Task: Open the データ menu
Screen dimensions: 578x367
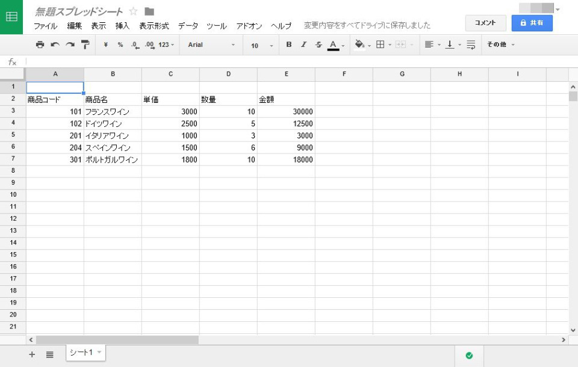Action: 188,26
